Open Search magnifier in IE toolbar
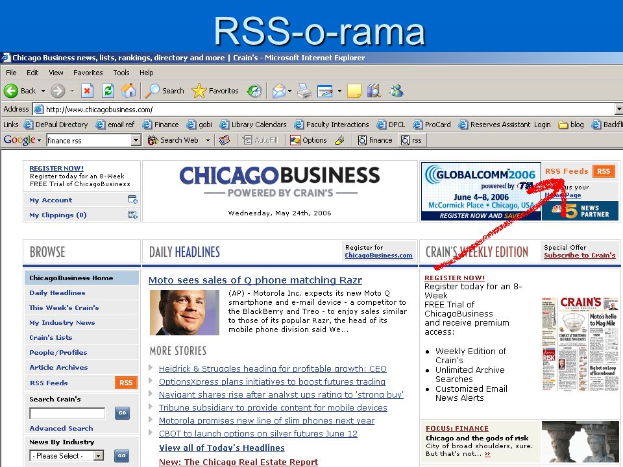The width and height of the screenshot is (623, 467). point(164,91)
